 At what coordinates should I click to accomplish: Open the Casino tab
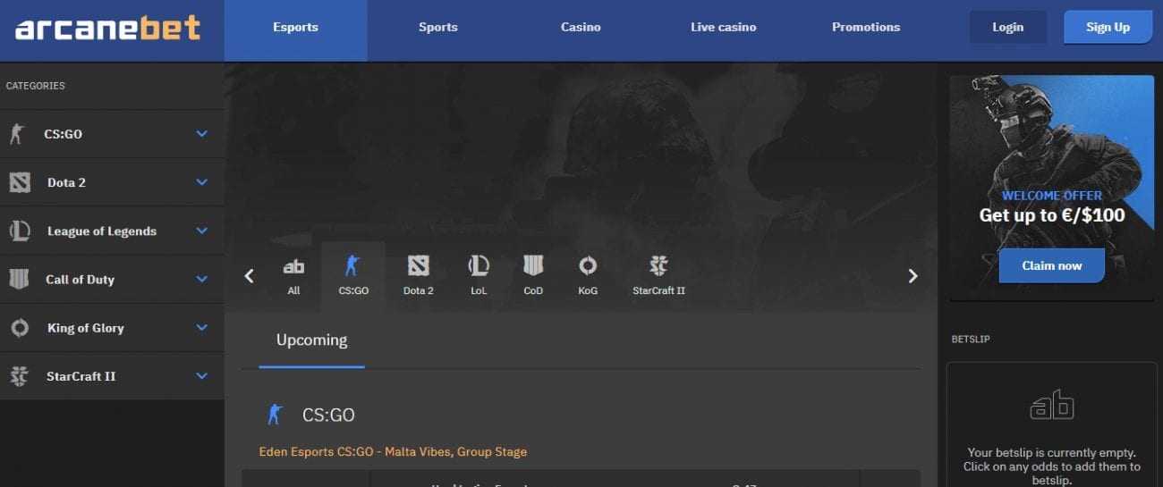pos(581,28)
